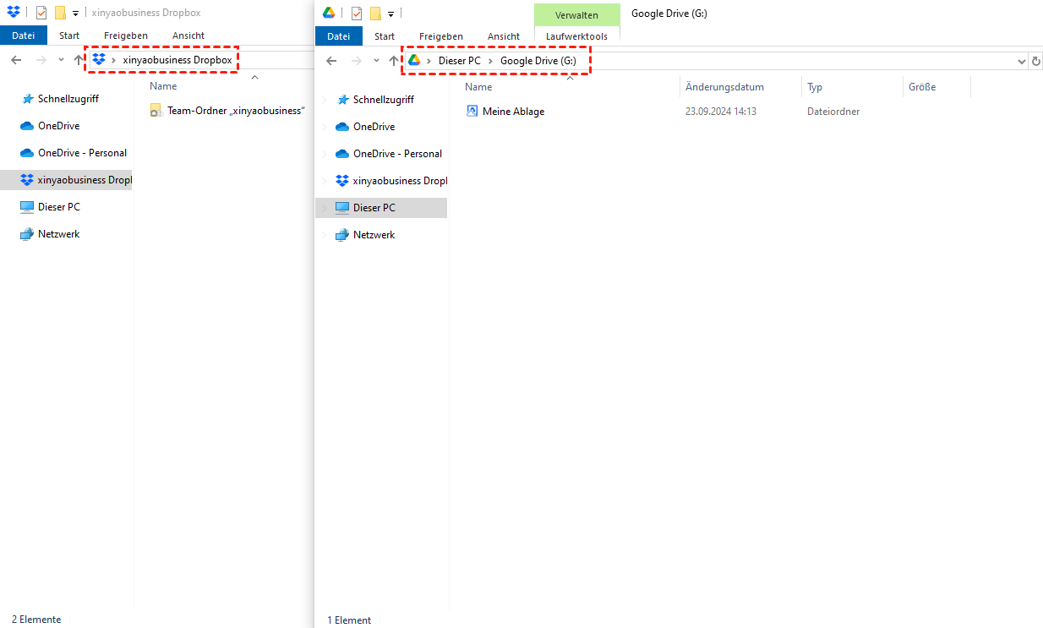
Task: Click the Dropbox icon in the left address bar
Action: point(99,60)
